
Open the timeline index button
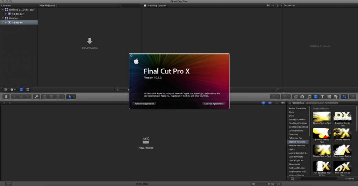(x=8, y=184)
